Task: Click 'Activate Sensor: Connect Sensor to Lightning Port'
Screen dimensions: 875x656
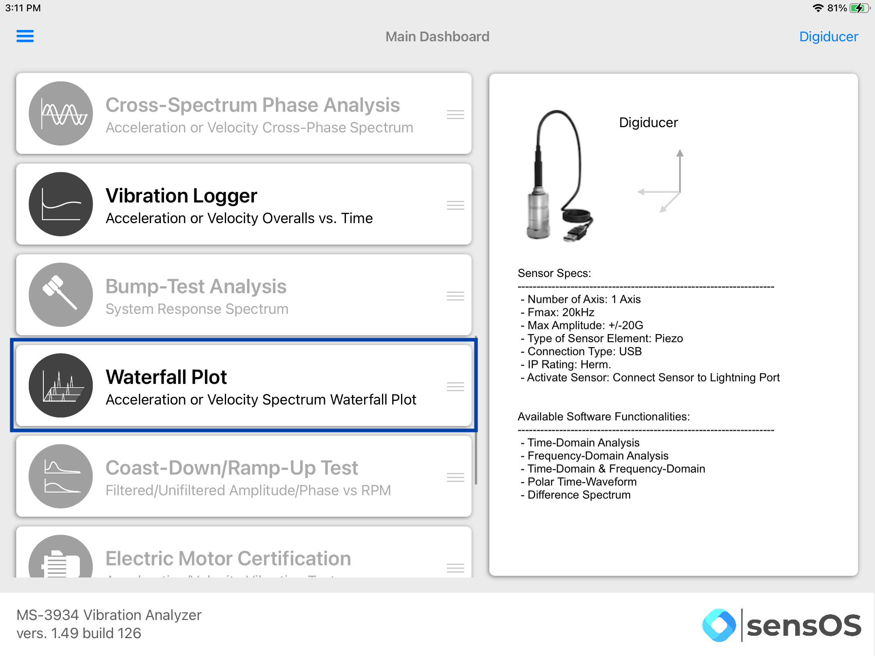Action: pyautogui.click(x=650, y=377)
